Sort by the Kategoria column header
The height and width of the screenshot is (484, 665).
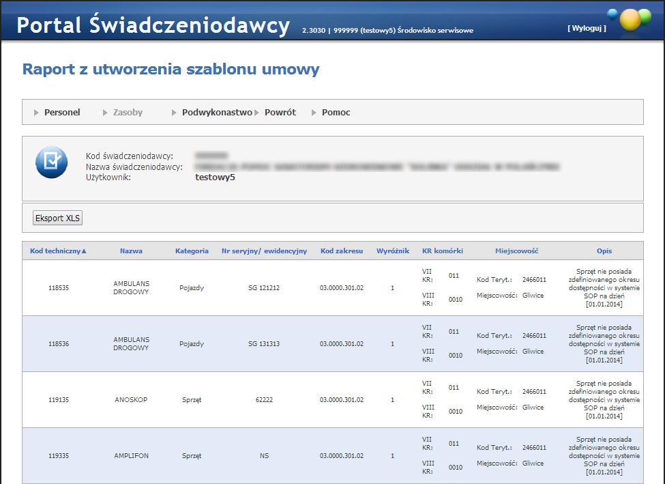pyautogui.click(x=192, y=251)
